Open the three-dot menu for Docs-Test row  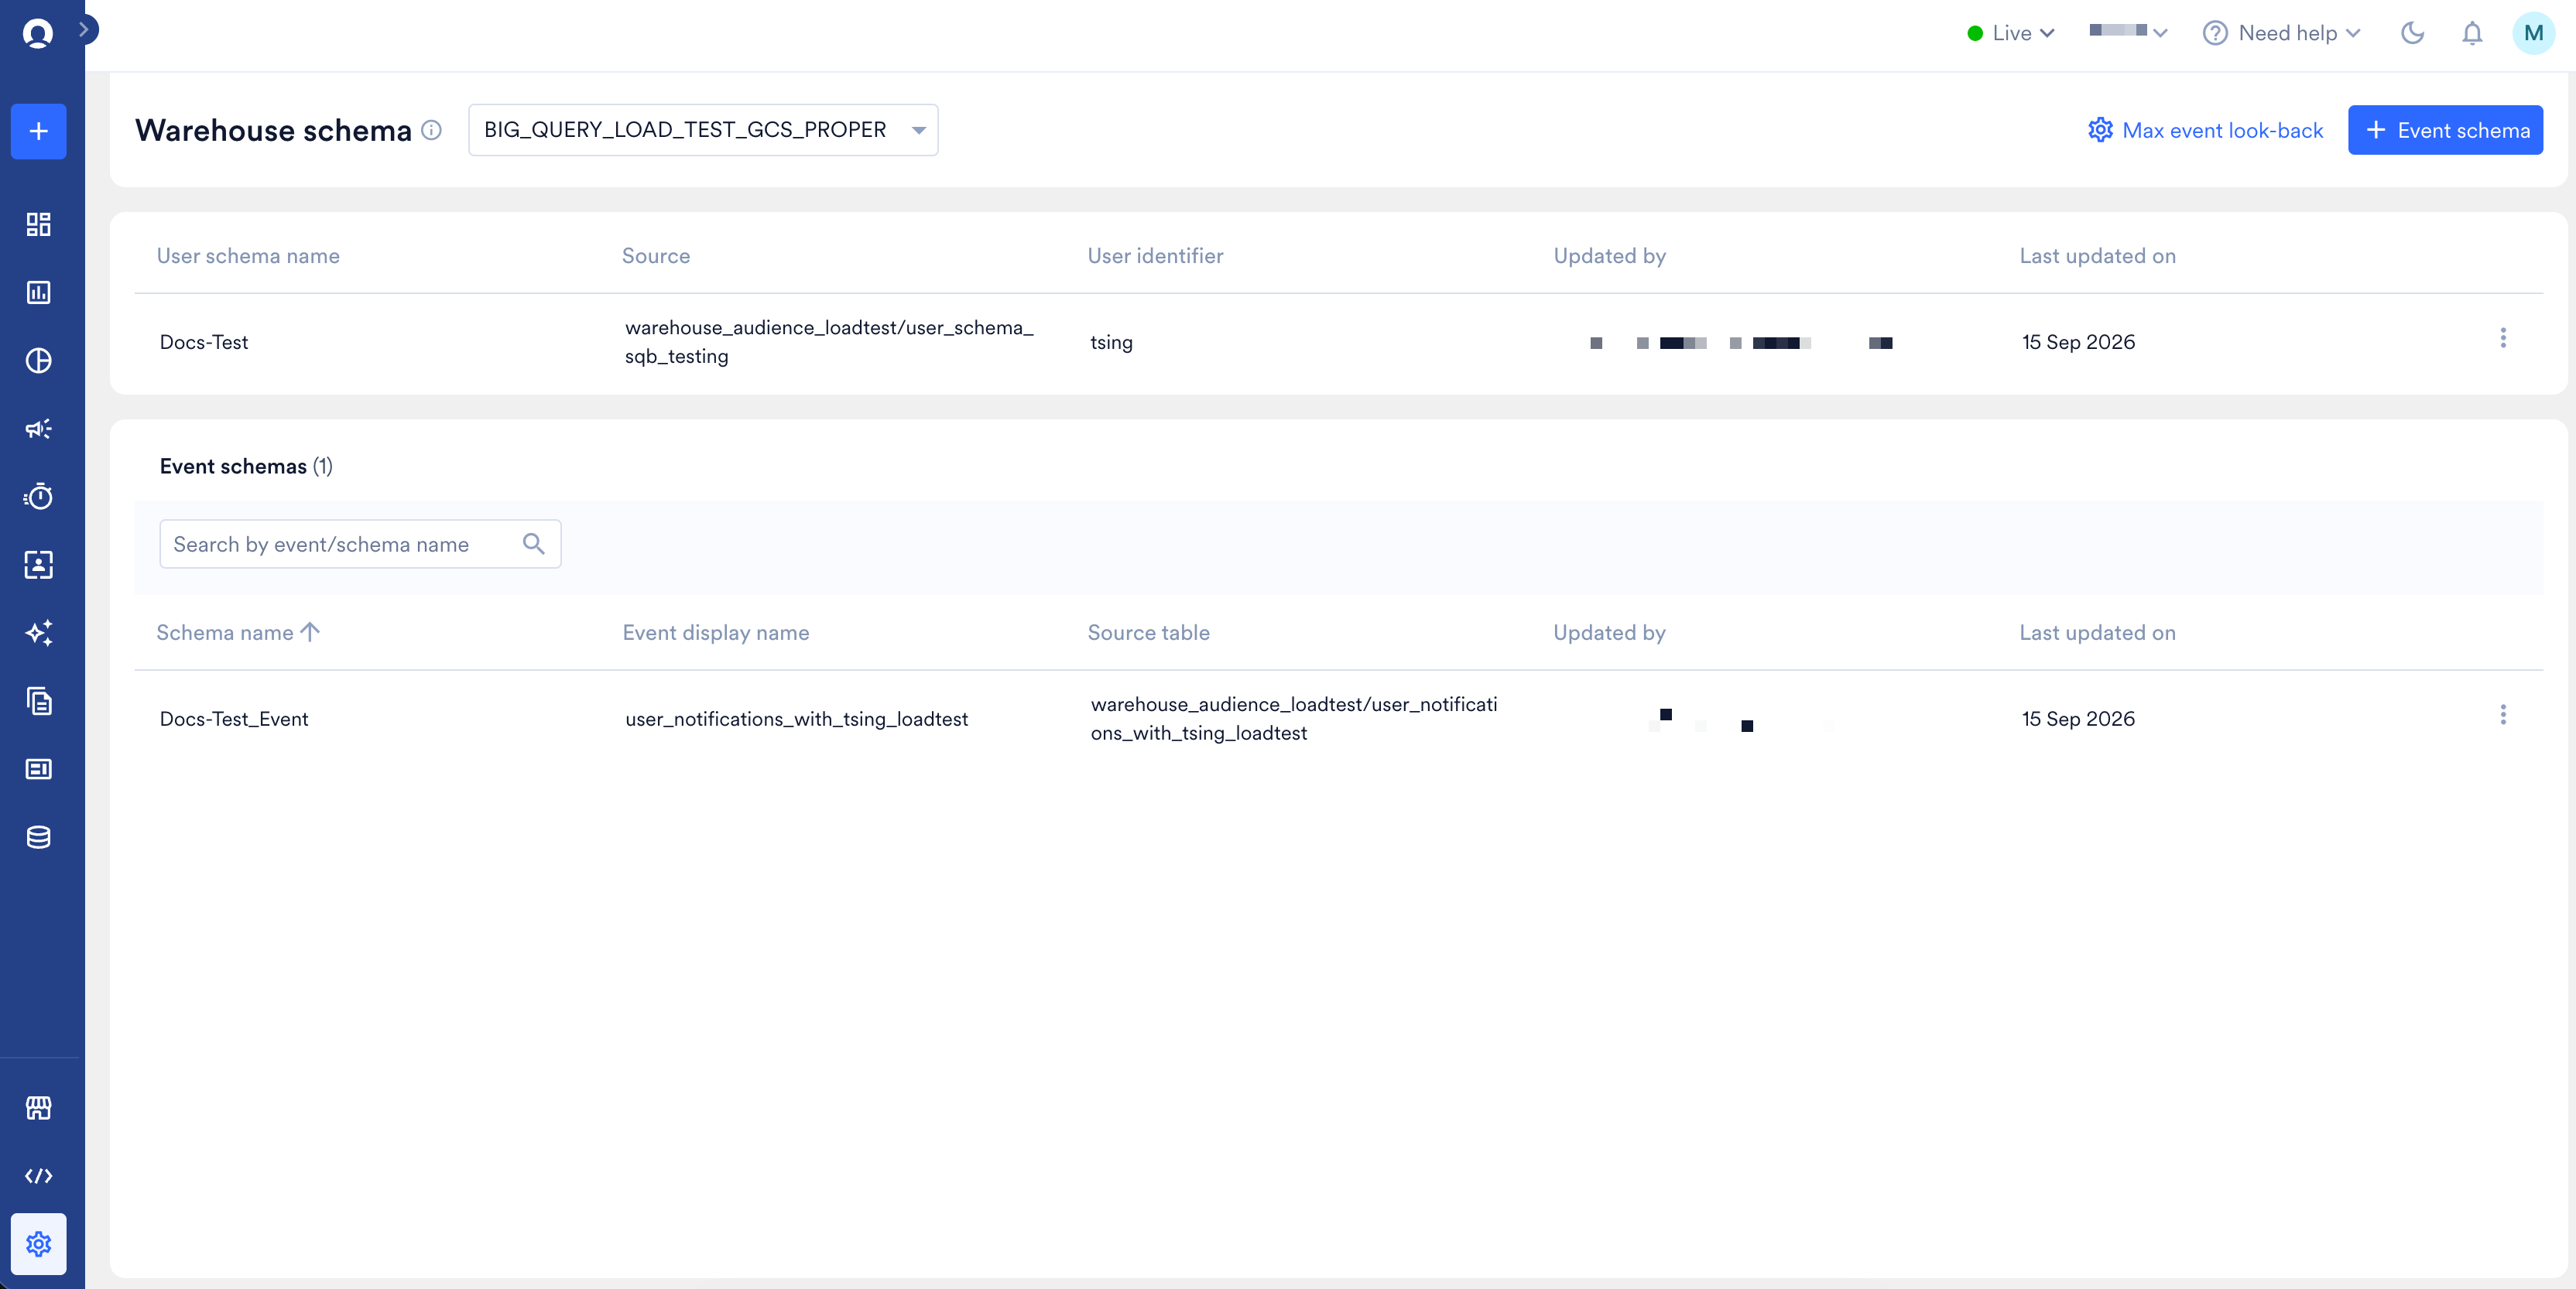[x=2503, y=338]
